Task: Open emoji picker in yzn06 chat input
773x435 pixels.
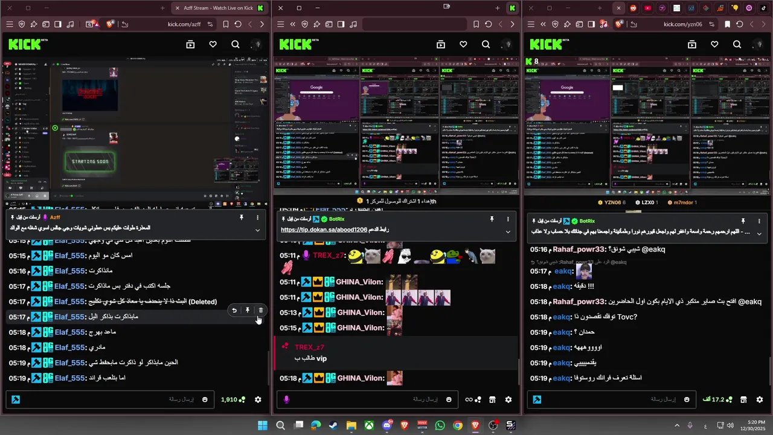Action: click(x=687, y=399)
